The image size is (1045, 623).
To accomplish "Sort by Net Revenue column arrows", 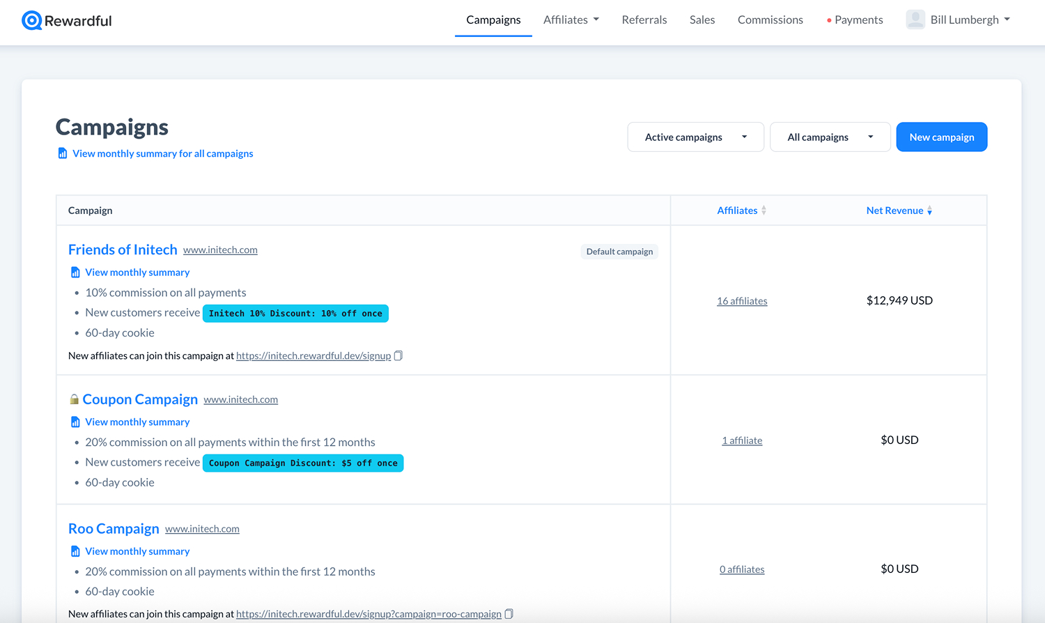I will coord(929,210).
